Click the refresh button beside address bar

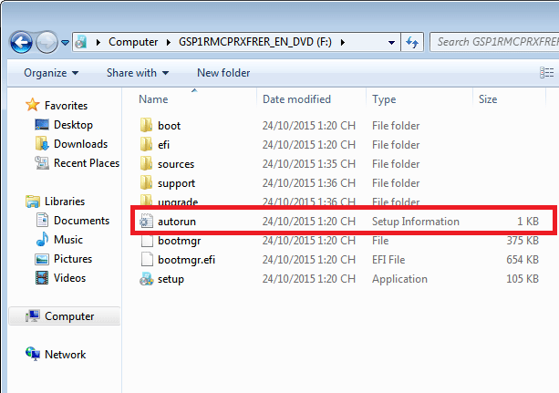pyautogui.click(x=412, y=42)
